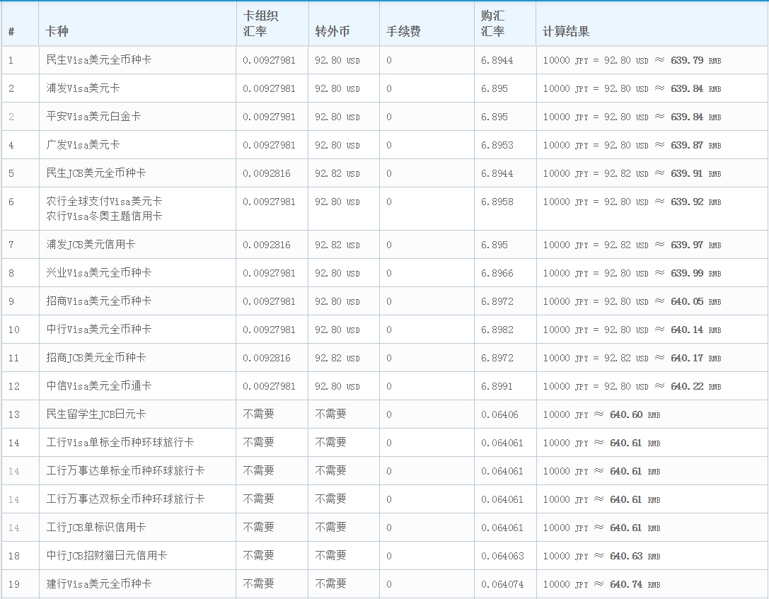Click purchase rate 0.064063
Image resolution: width=769 pixels, height=599 pixels.
(502, 557)
